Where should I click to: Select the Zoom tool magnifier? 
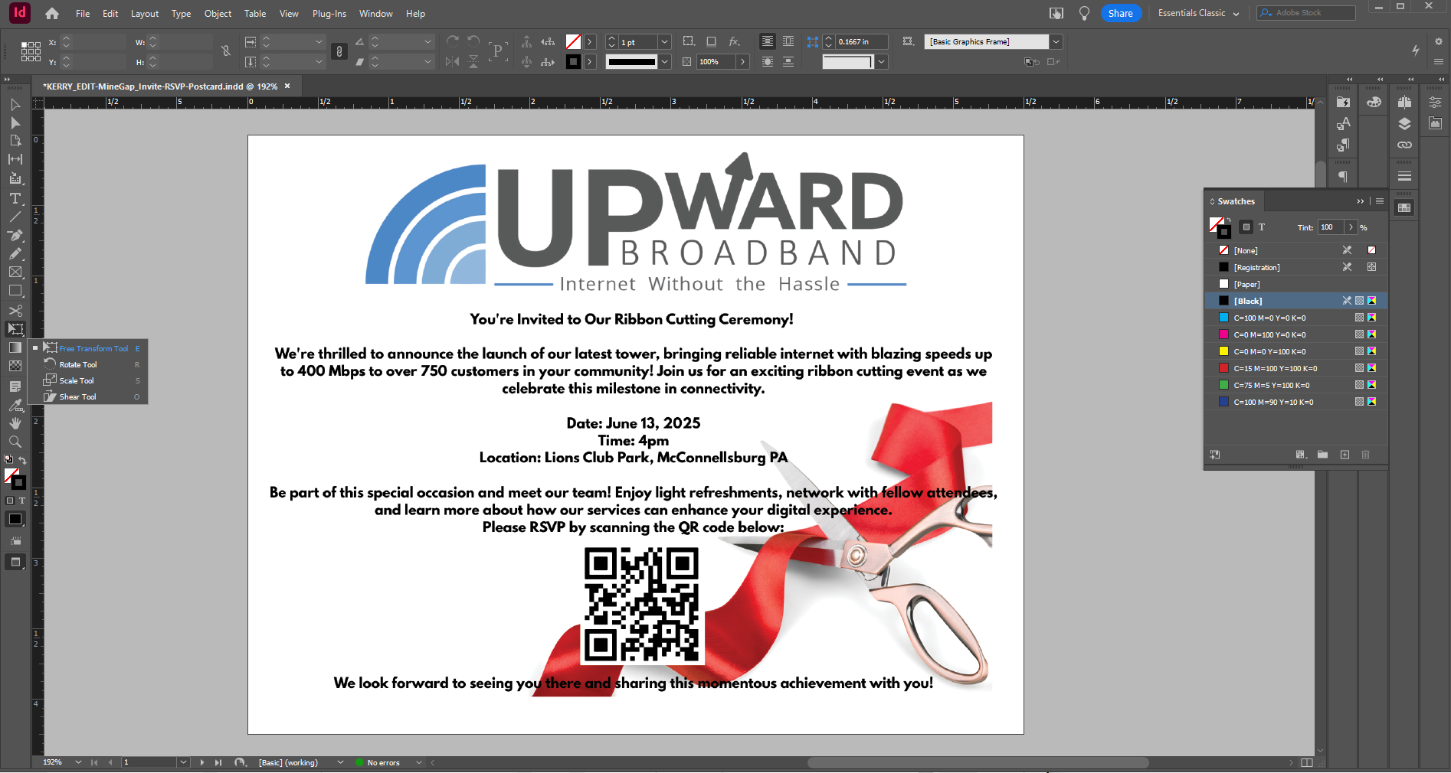(15, 442)
